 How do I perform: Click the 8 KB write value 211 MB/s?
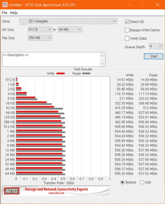point(126,99)
